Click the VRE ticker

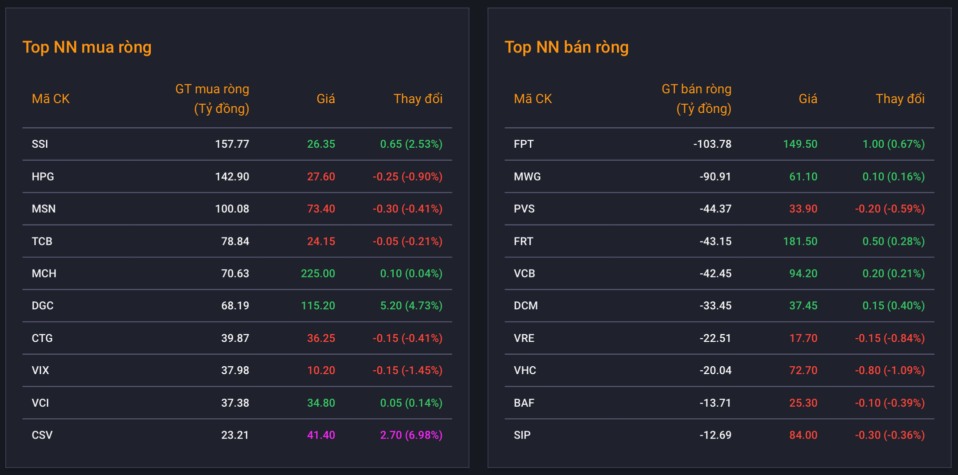point(524,338)
